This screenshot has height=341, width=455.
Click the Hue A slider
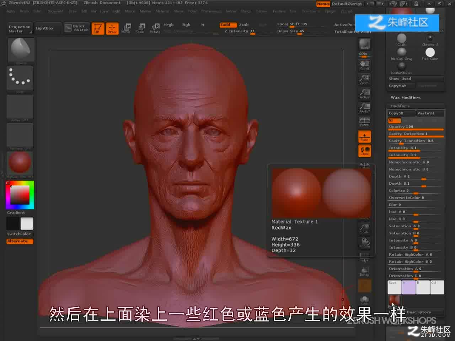[x=416, y=212]
